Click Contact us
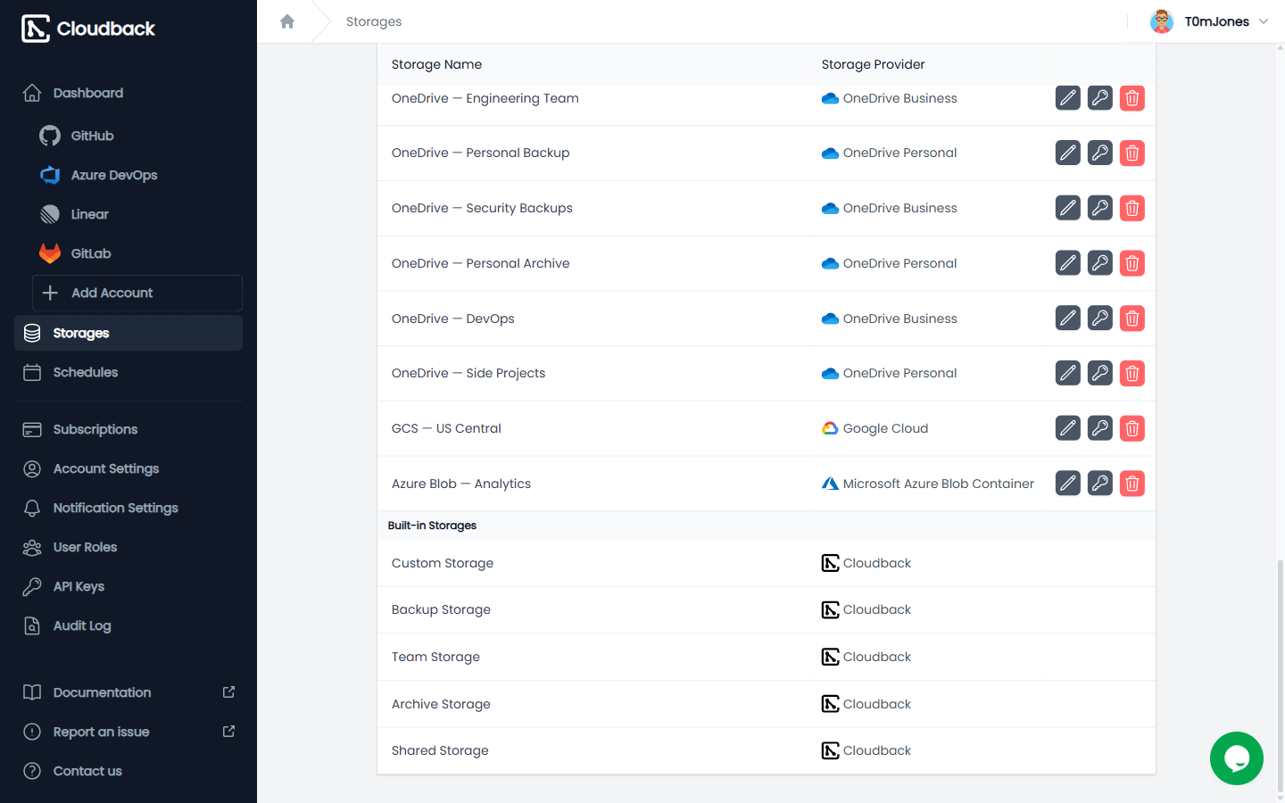Screen dimensions: 1285x803 point(128,771)
